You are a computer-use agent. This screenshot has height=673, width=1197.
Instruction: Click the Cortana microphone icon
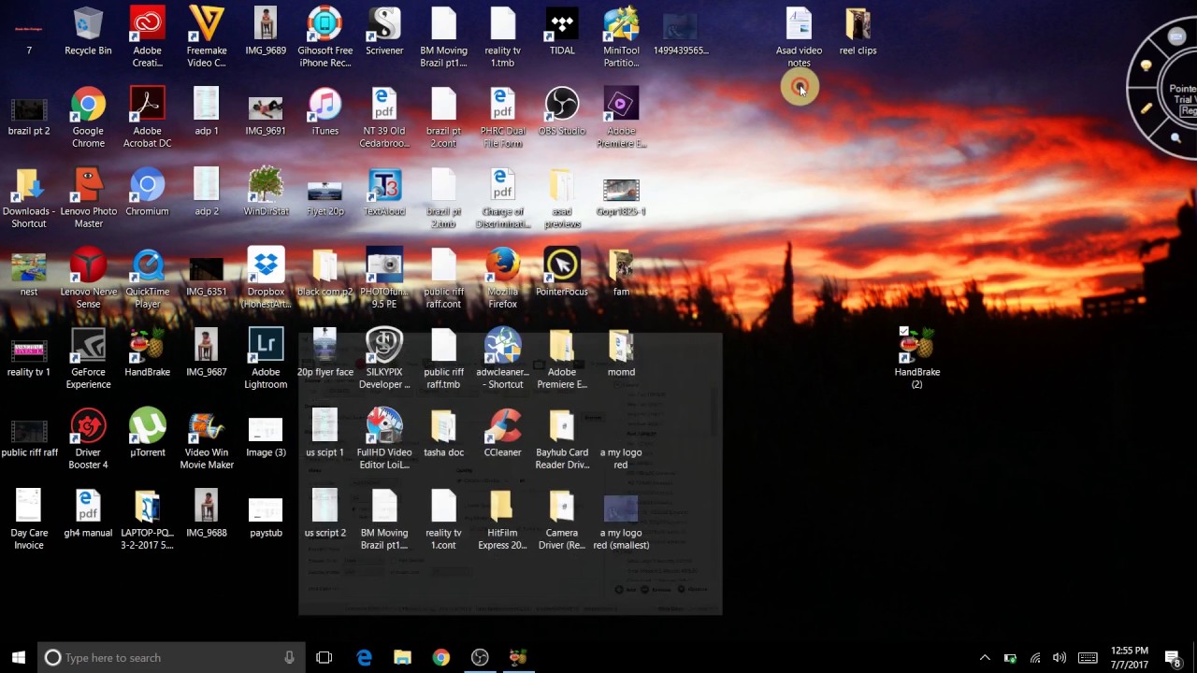[289, 658]
